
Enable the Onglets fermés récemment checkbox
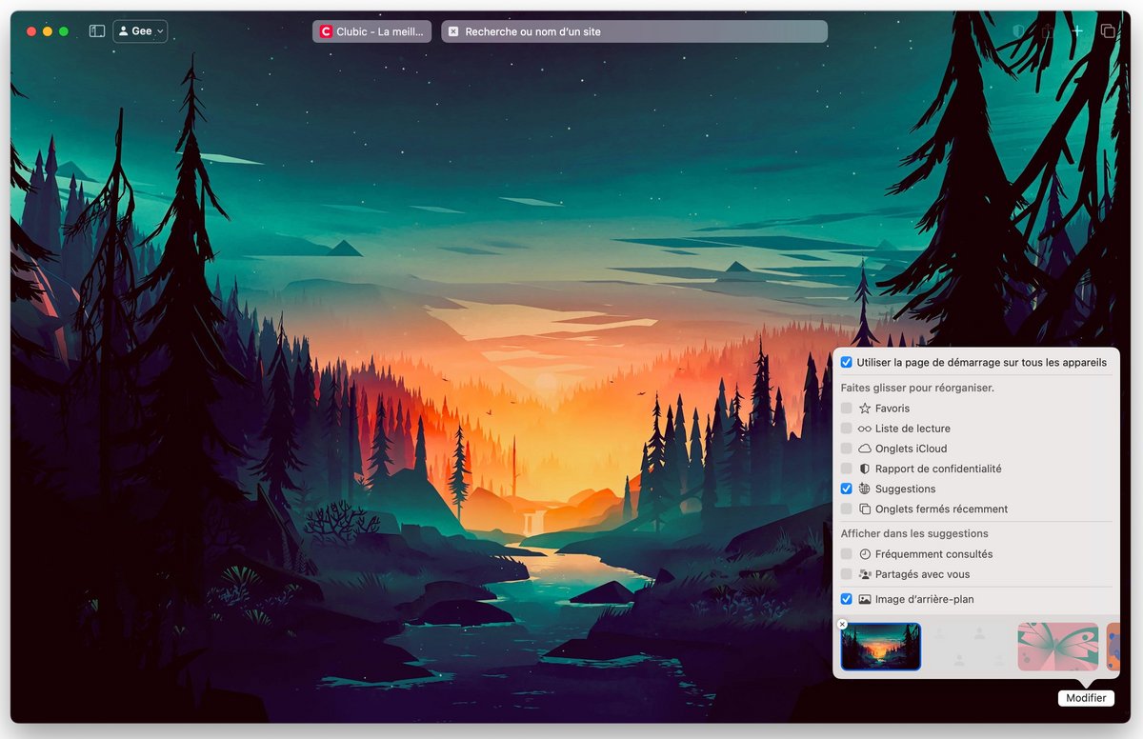coord(847,509)
